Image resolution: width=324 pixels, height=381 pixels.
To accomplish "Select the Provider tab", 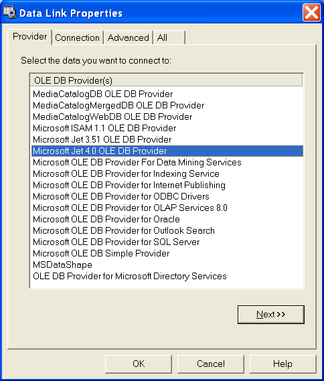I will pos(30,37).
